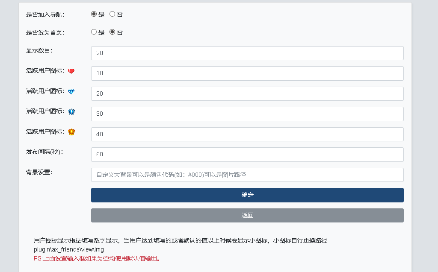Click the red heart active-user icon
438x272 pixels.
(x=71, y=71)
